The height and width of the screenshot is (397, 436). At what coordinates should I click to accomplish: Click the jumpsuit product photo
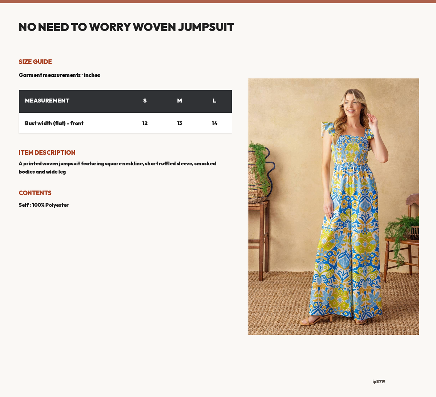[334, 206]
